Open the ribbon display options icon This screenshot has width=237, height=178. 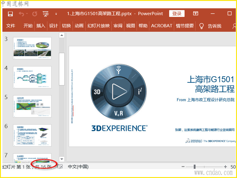[x=196, y=13]
